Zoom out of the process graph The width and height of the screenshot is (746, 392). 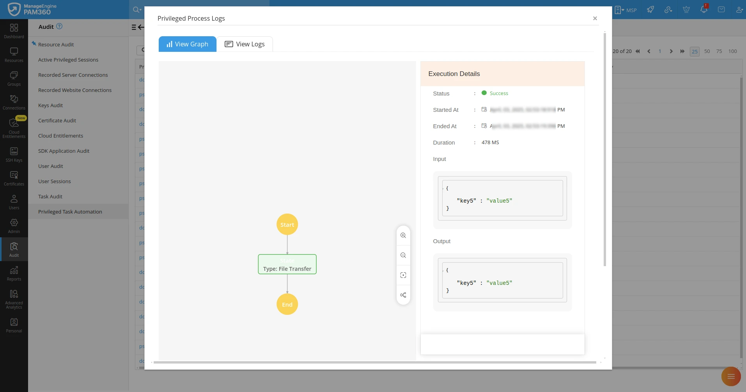coord(403,255)
